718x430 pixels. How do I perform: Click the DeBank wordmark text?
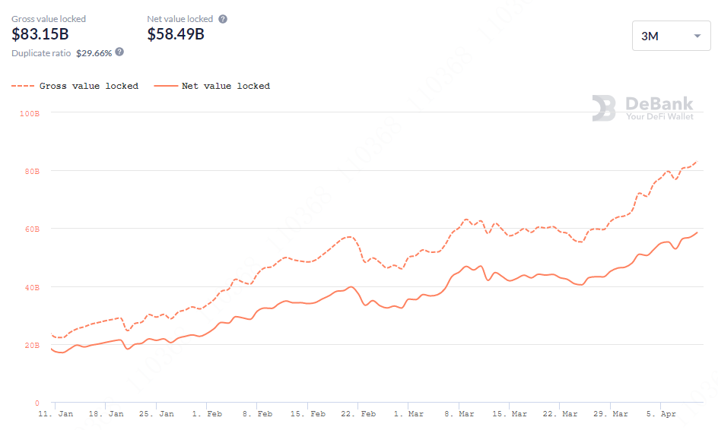tap(659, 103)
